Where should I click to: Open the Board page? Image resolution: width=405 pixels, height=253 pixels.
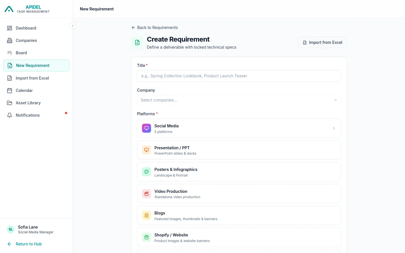pyautogui.click(x=36, y=53)
